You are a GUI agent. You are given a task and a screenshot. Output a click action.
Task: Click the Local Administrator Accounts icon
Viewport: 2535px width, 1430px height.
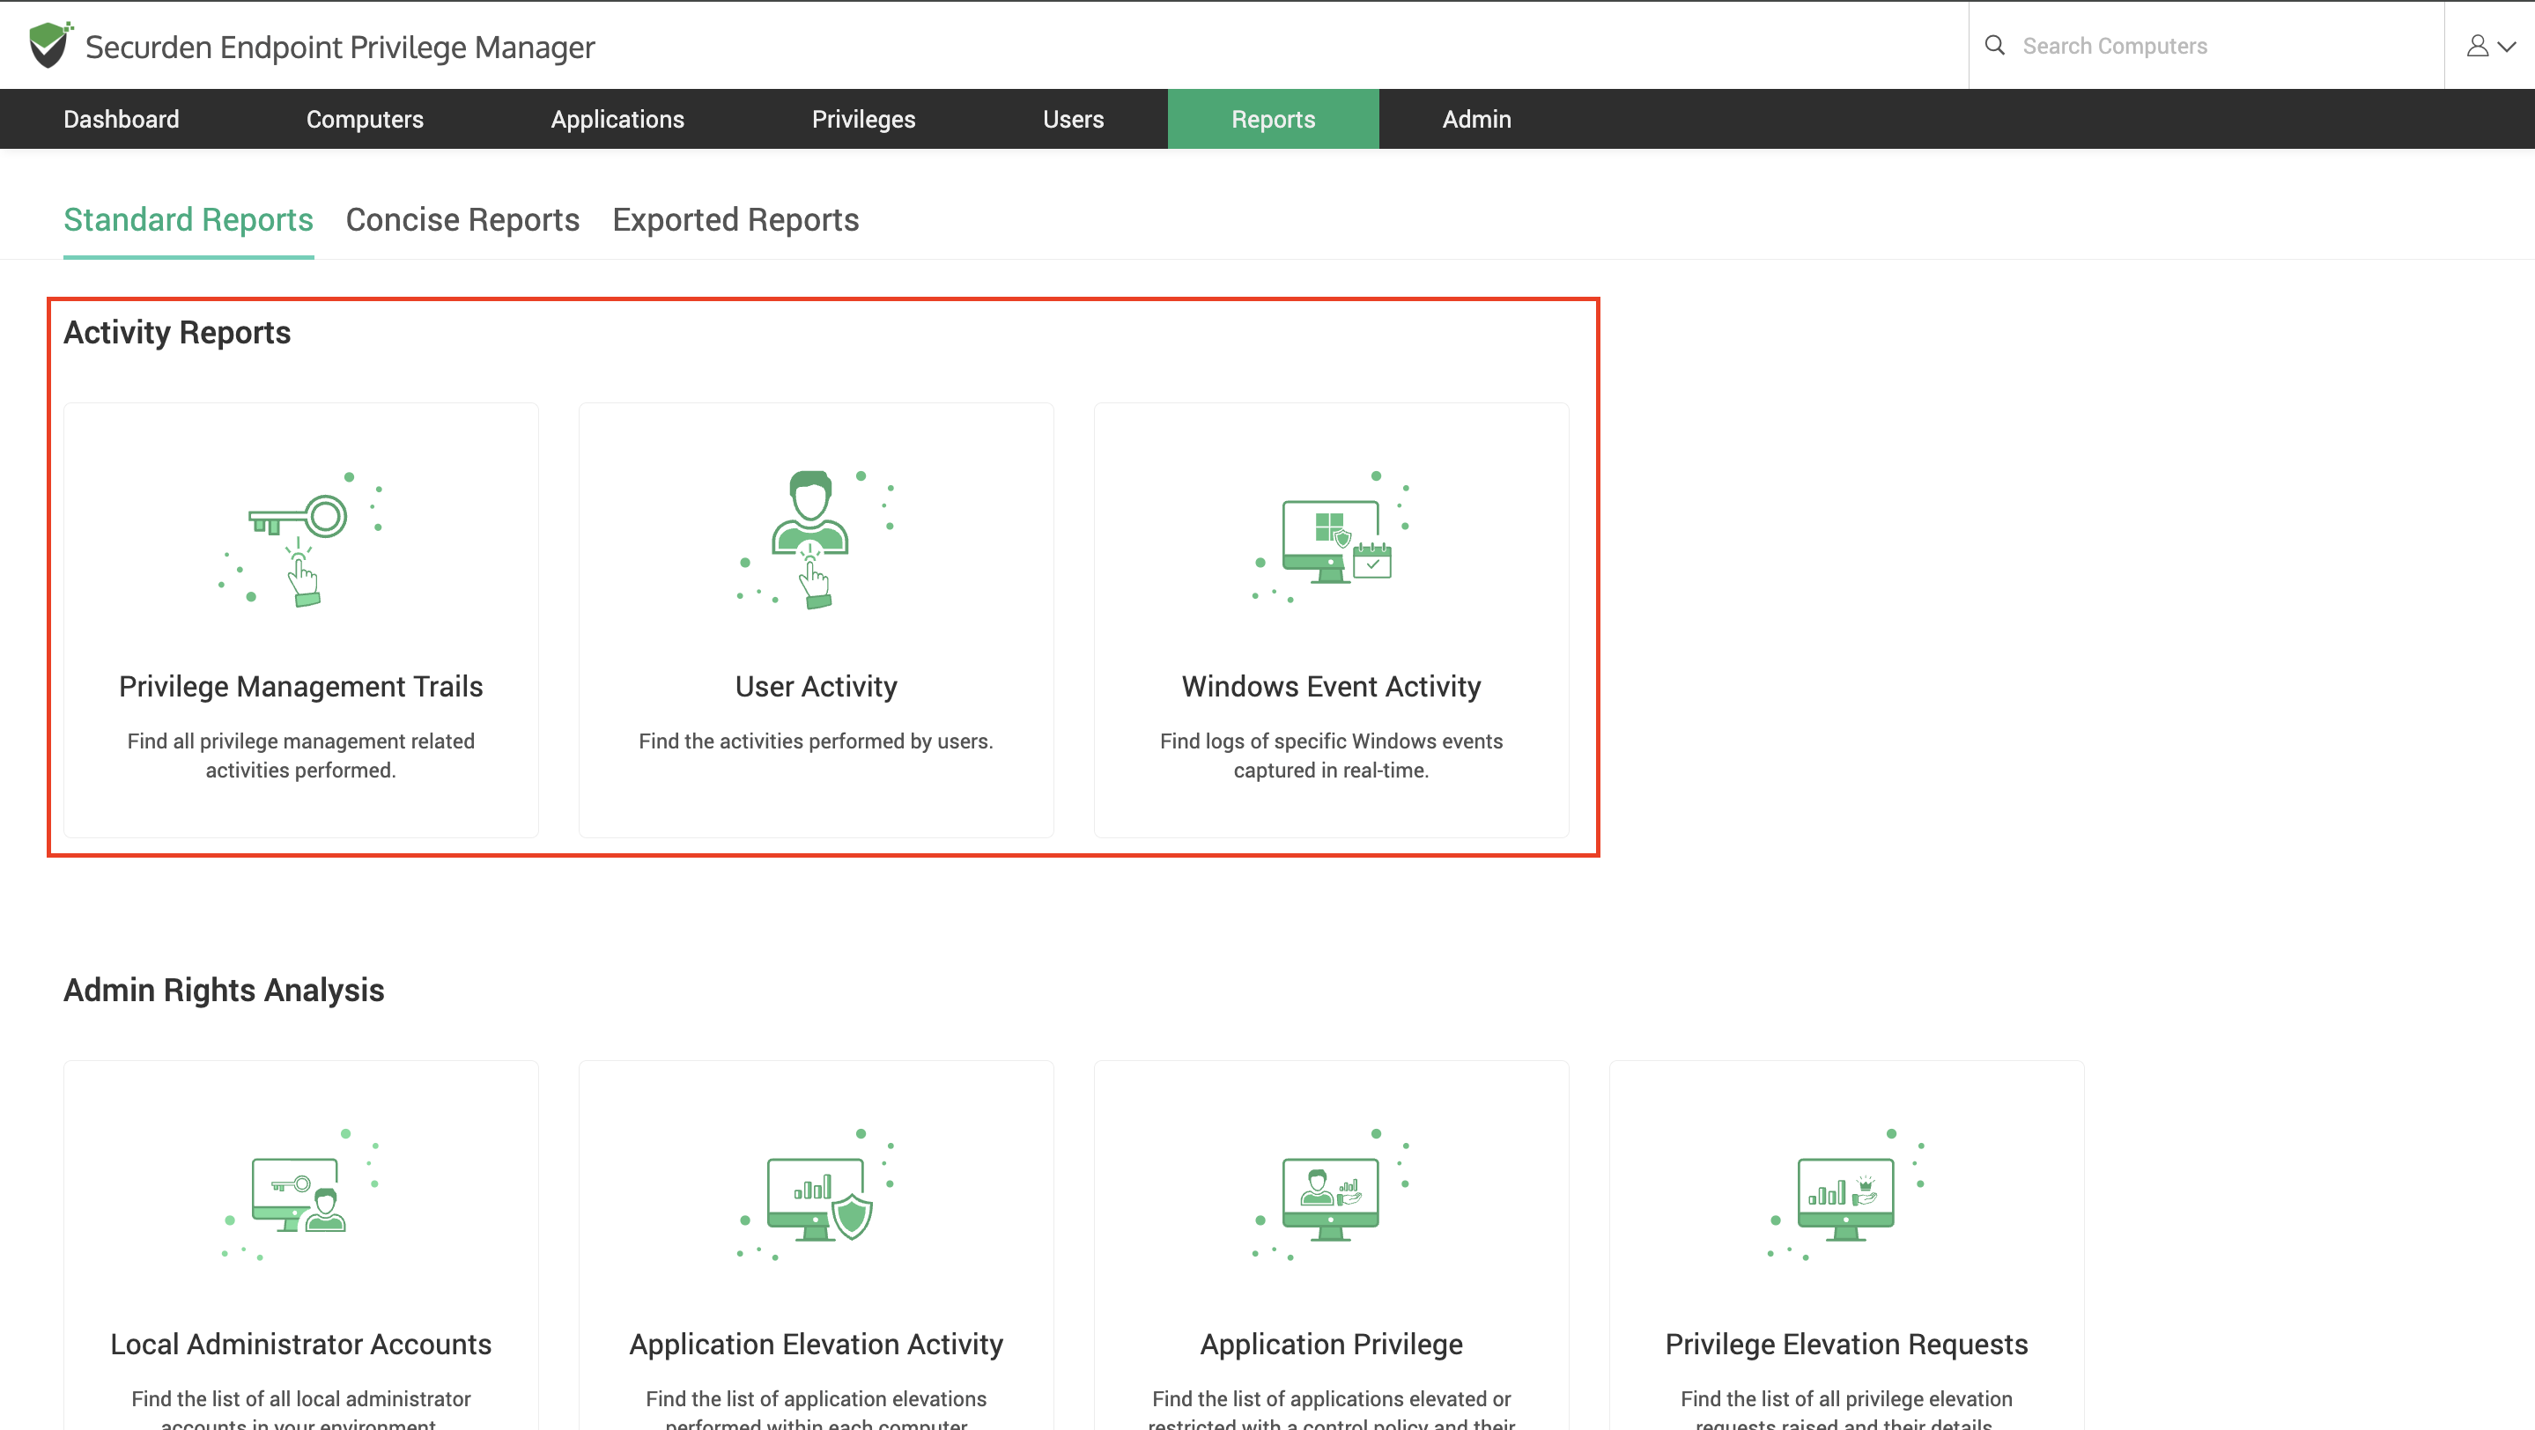click(x=300, y=1196)
